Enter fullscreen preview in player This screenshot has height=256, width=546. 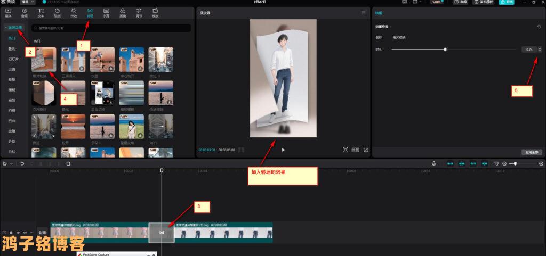coord(366,150)
